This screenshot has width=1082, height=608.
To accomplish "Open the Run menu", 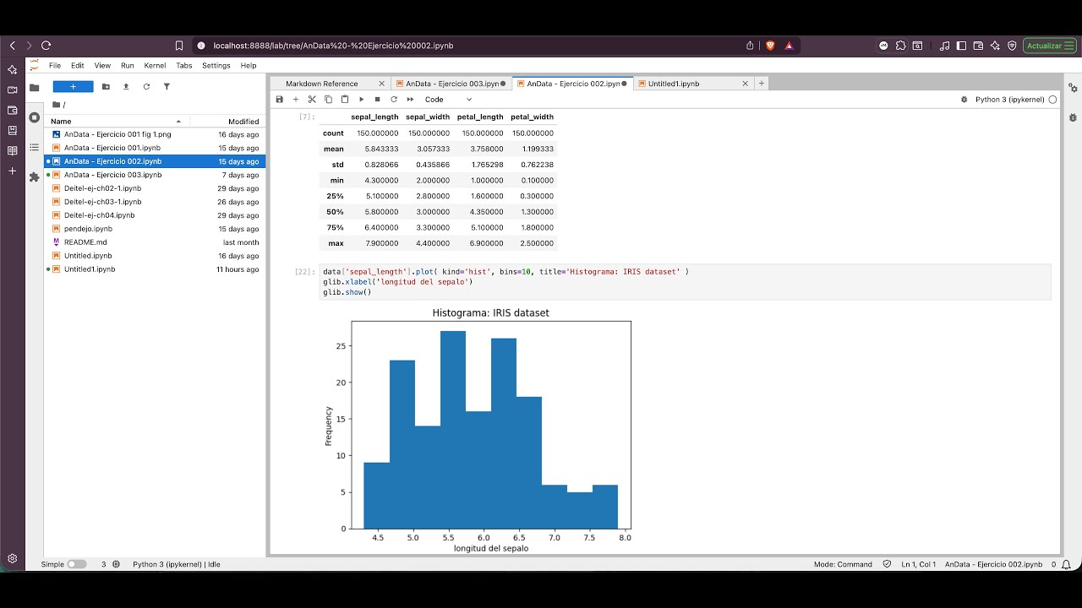I will [128, 65].
